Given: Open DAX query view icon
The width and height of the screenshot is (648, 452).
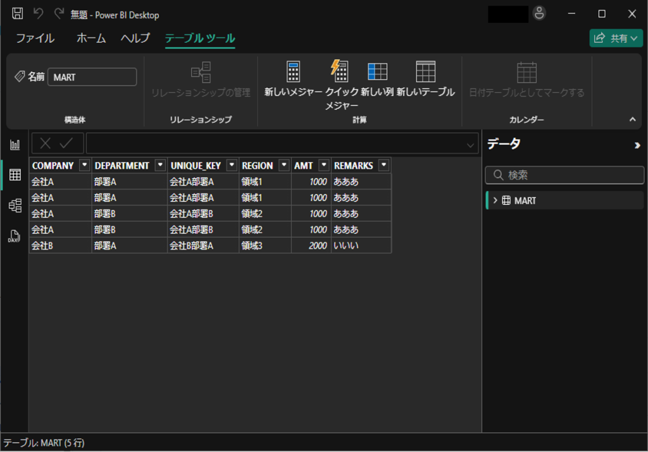Looking at the screenshot, I should pyautogui.click(x=15, y=236).
